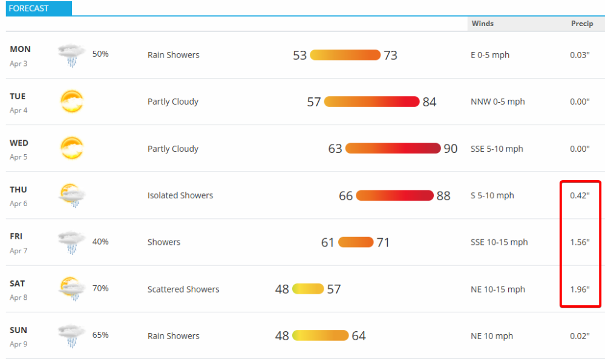Click Sunday's NE 10 mph wind reading
The height and width of the screenshot is (359, 605).
(491, 336)
